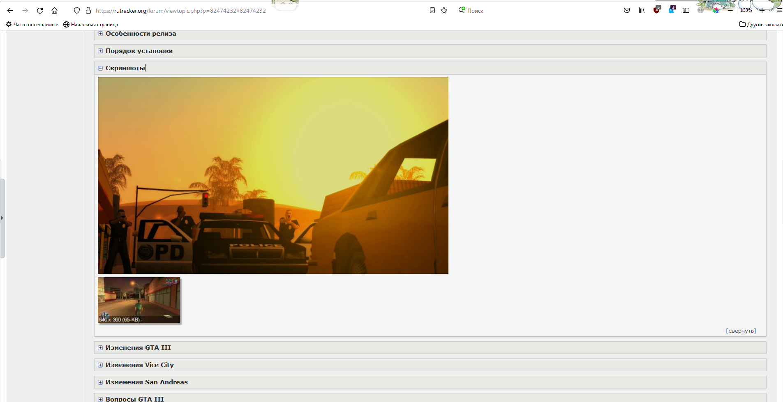Open tracking protection shield info
The height and width of the screenshot is (402, 783).
[76, 11]
